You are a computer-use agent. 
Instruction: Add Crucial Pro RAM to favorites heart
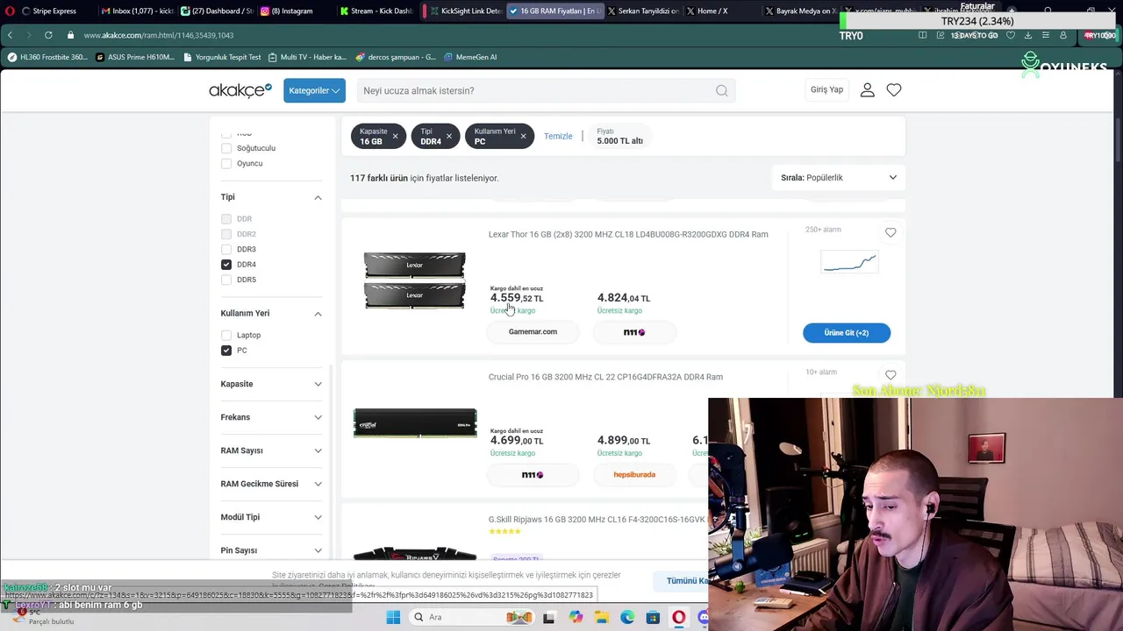click(891, 375)
